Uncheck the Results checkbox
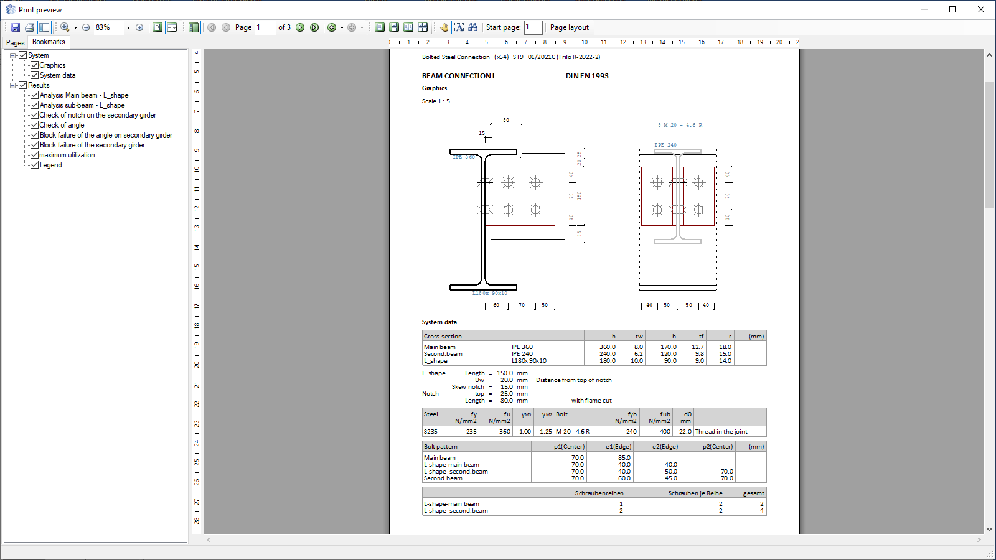 pyautogui.click(x=23, y=85)
